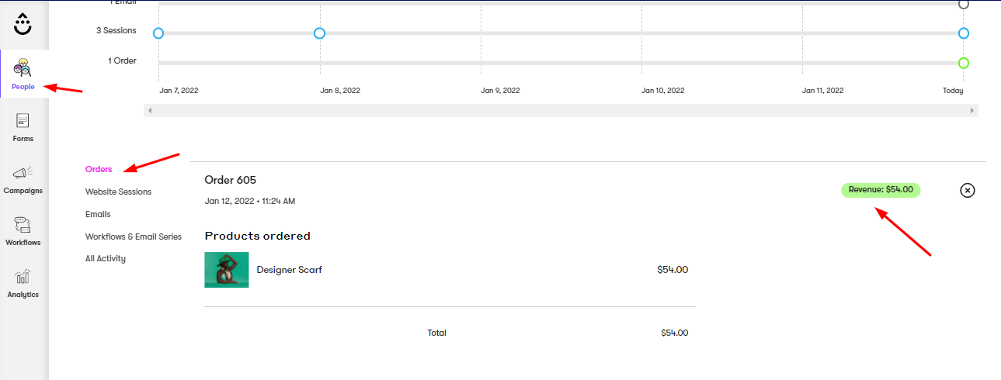Open Analytics from the sidebar
This screenshot has width=1001, height=380.
point(23,283)
